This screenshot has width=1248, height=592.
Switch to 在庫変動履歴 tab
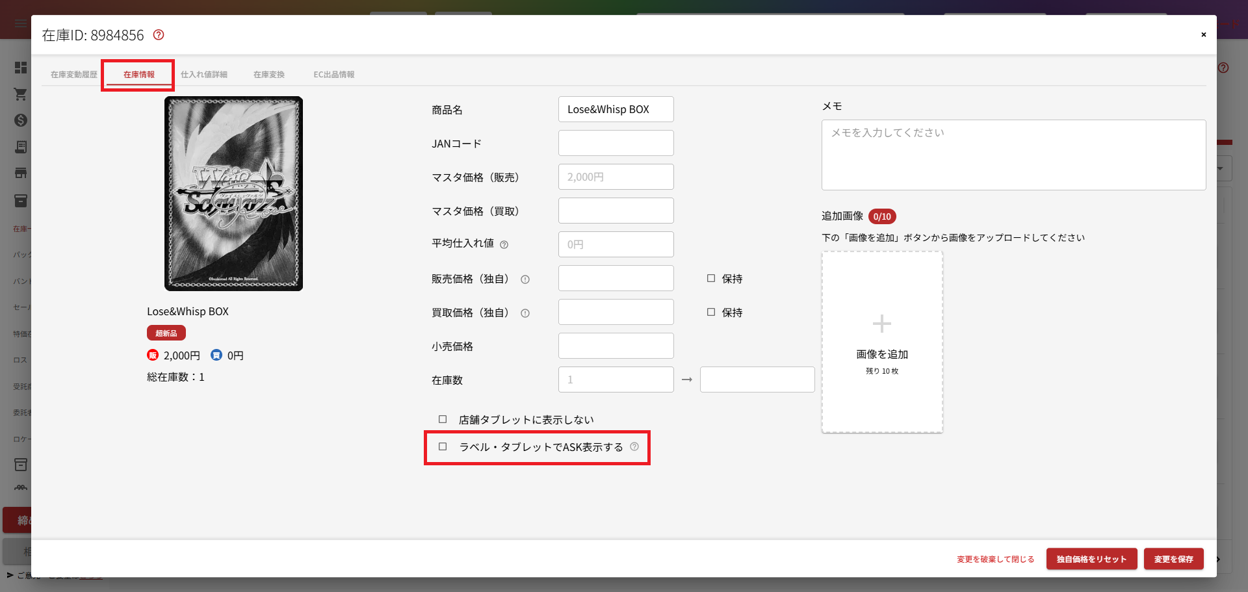pyautogui.click(x=74, y=75)
